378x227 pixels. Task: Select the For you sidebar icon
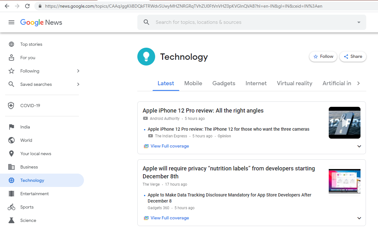[11, 58]
